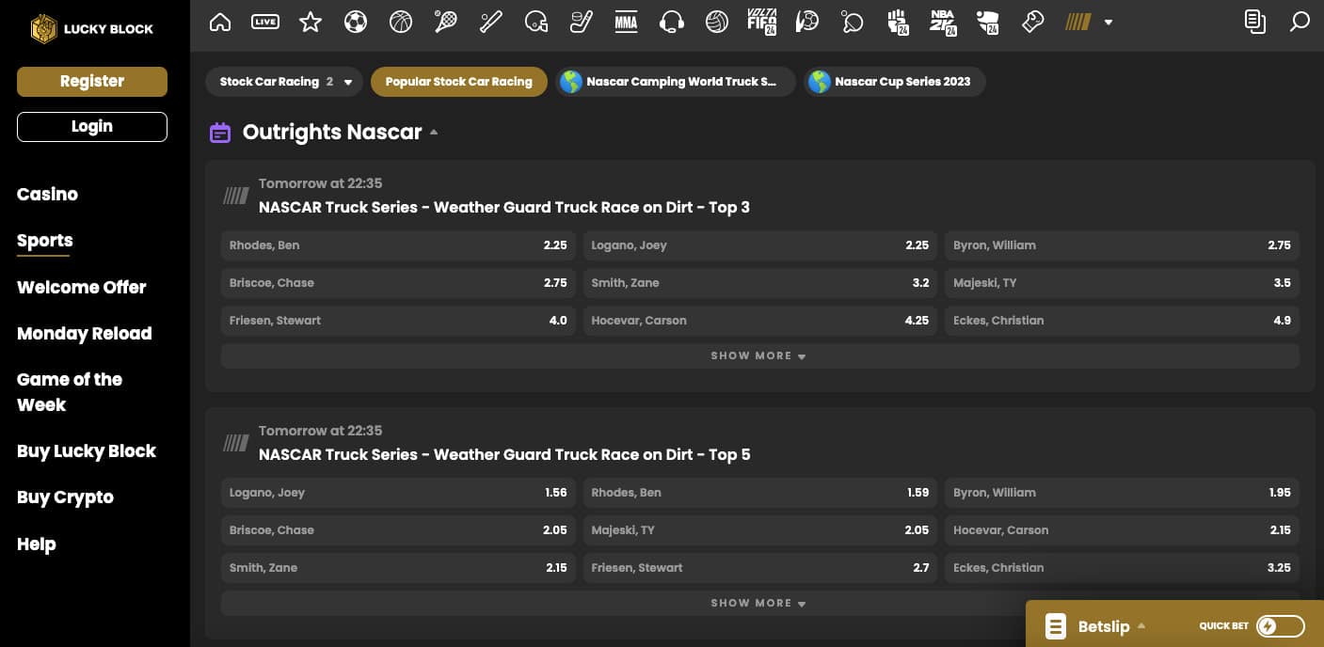Select the basketball sport icon
1324x647 pixels.
tap(401, 22)
